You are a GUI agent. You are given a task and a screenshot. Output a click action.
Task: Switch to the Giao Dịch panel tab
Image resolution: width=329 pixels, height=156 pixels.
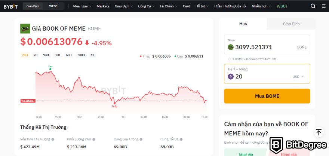tap(291, 24)
